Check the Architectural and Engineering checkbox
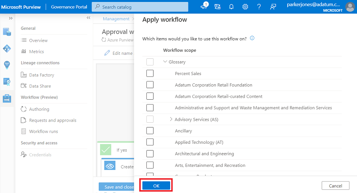The image size is (357, 193). click(150, 154)
